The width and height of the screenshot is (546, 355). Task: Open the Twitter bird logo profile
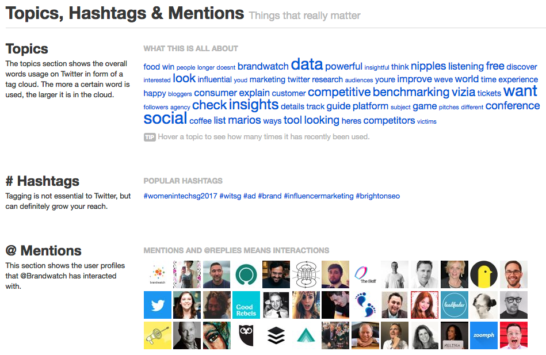[158, 305]
